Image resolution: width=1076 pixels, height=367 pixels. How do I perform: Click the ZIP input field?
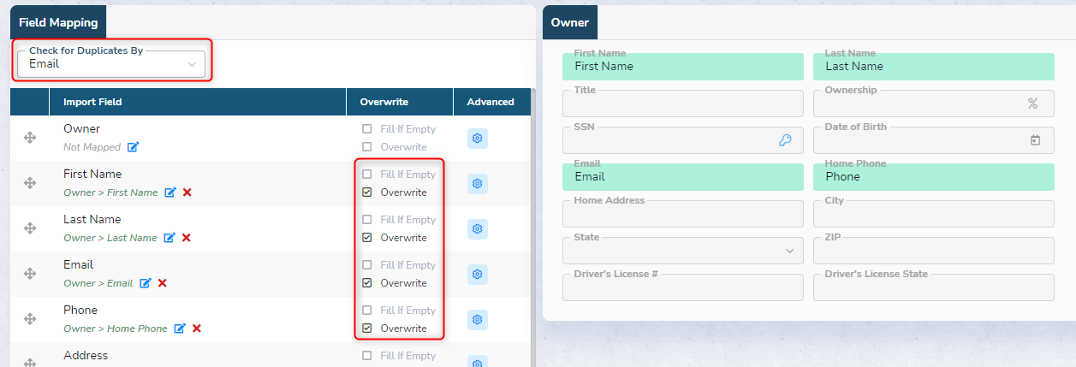pos(934,251)
